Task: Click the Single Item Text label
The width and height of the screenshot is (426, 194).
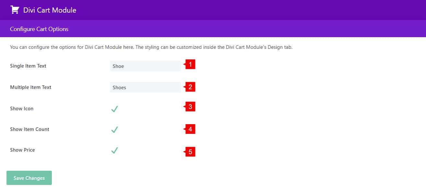Action: tap(28, 66)
